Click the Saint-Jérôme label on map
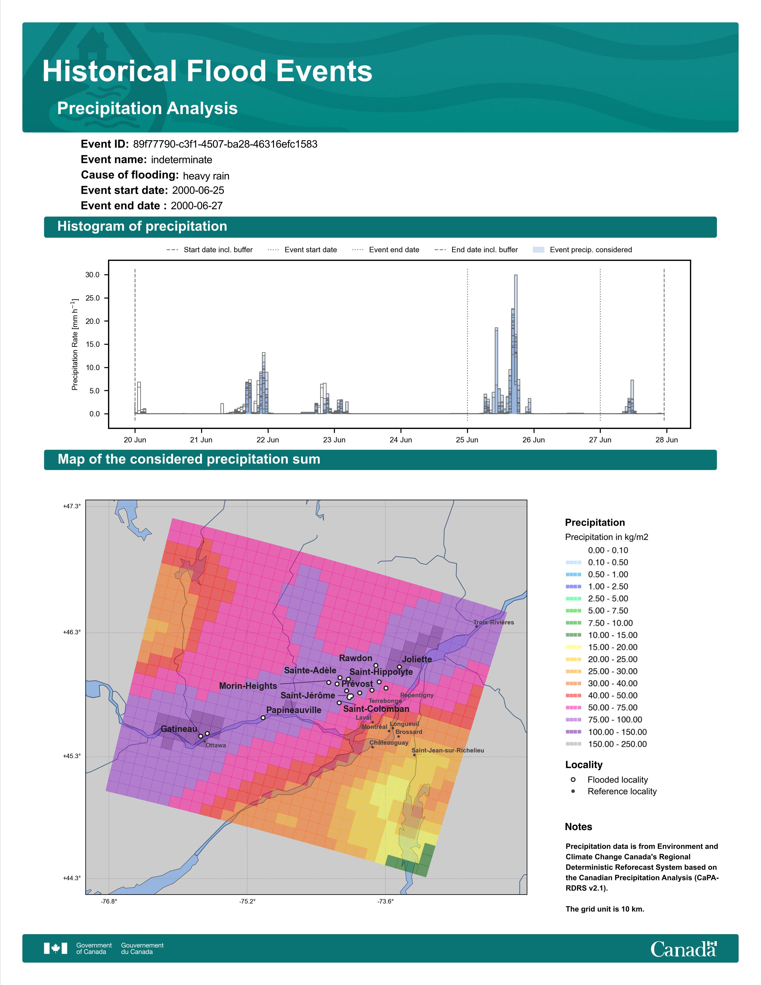This screenshot has width=761, height=985. click(308, 695)
